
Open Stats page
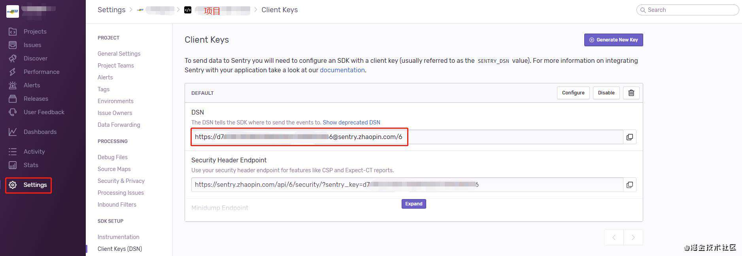tap(31, 165)
